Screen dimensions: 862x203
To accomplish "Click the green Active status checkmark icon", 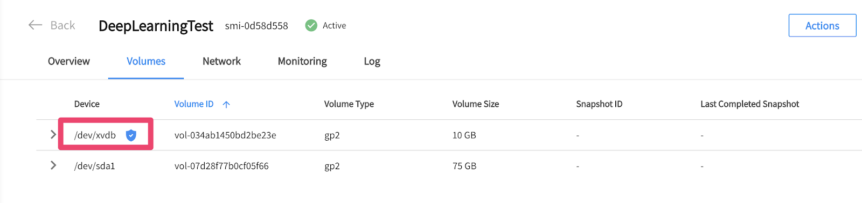I will click(311, 25).
